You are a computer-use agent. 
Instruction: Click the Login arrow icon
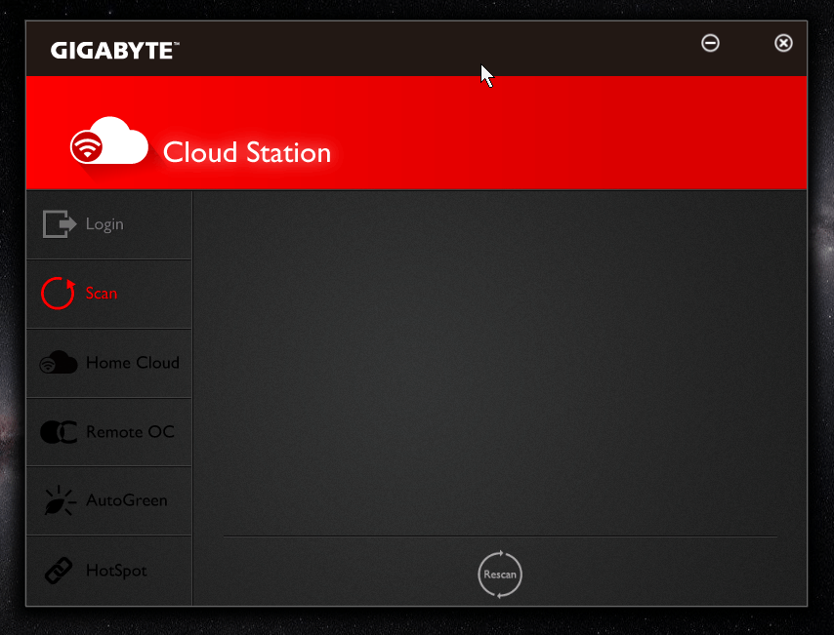point(60,223)
